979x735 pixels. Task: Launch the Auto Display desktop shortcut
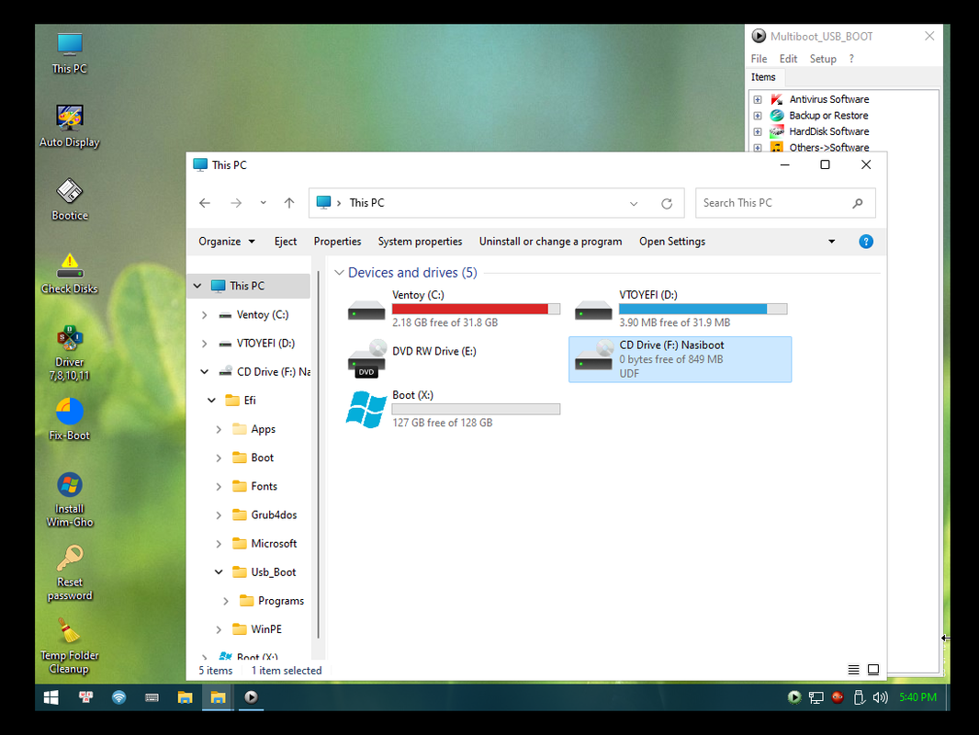(x=69, y=126)
